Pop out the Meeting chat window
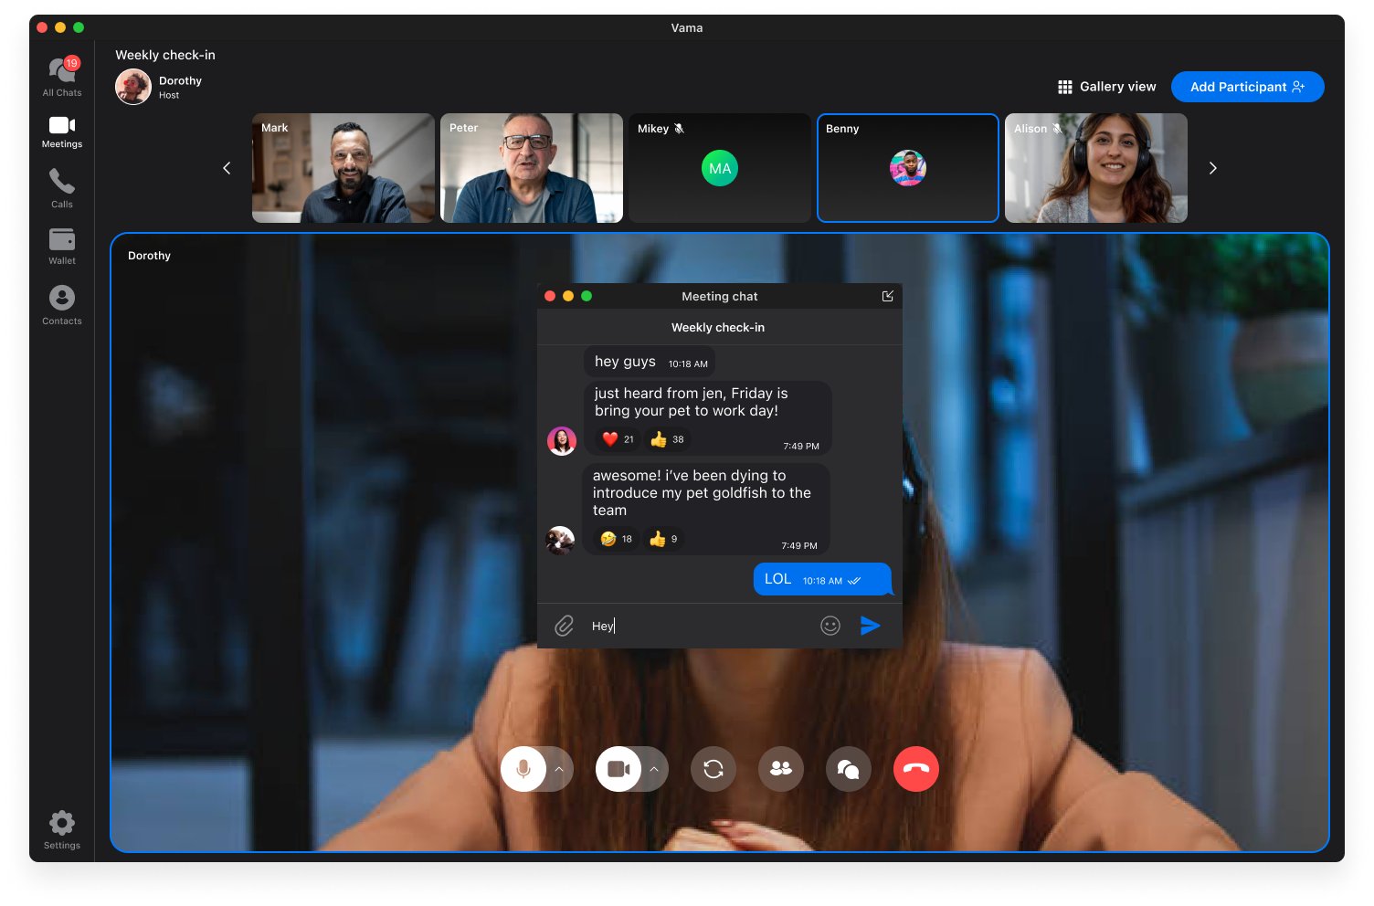 click(887, 296)
